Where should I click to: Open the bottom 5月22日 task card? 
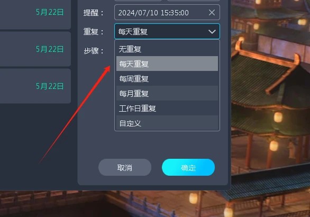(35, 86)
